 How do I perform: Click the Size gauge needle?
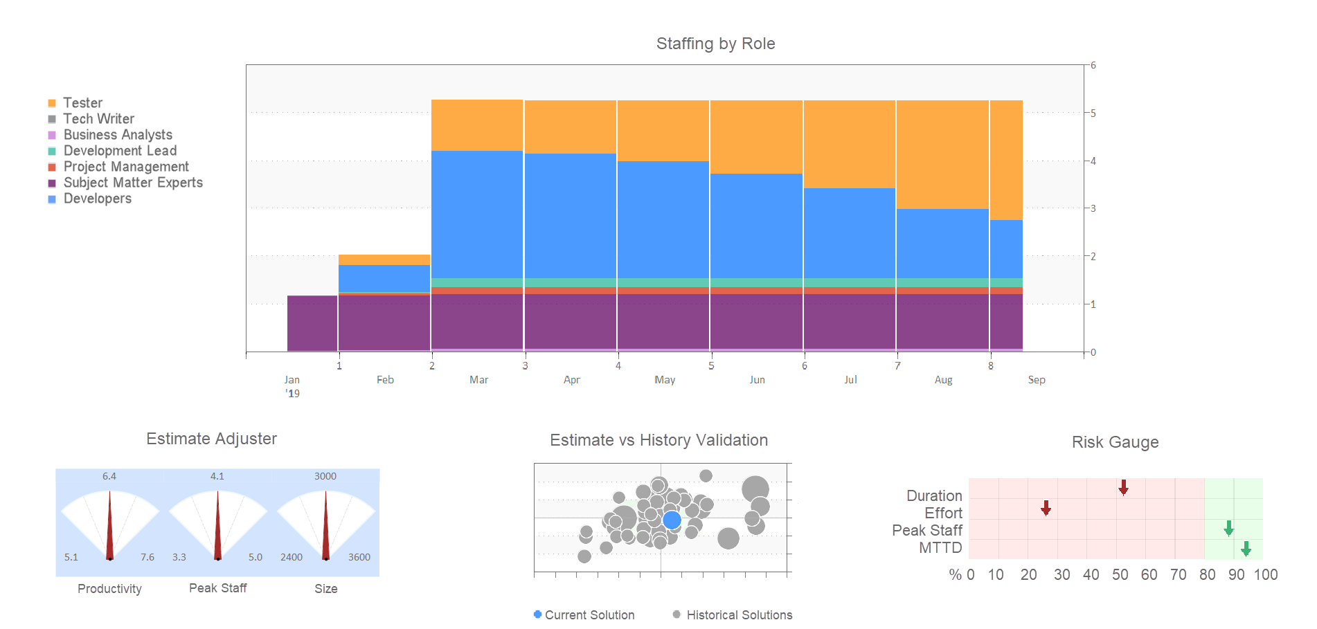point(326,526)
